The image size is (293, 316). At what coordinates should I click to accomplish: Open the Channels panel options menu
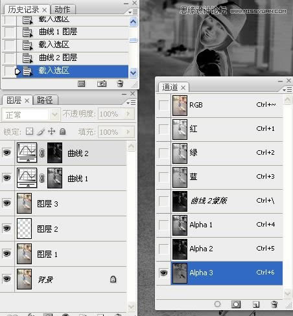[287, 89]
